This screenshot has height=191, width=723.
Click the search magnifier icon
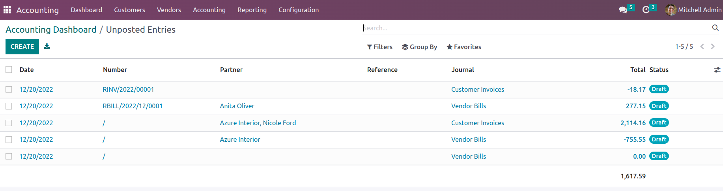click(x=715, y=28)
